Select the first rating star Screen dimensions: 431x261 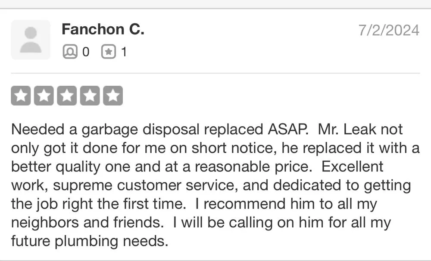21,95
